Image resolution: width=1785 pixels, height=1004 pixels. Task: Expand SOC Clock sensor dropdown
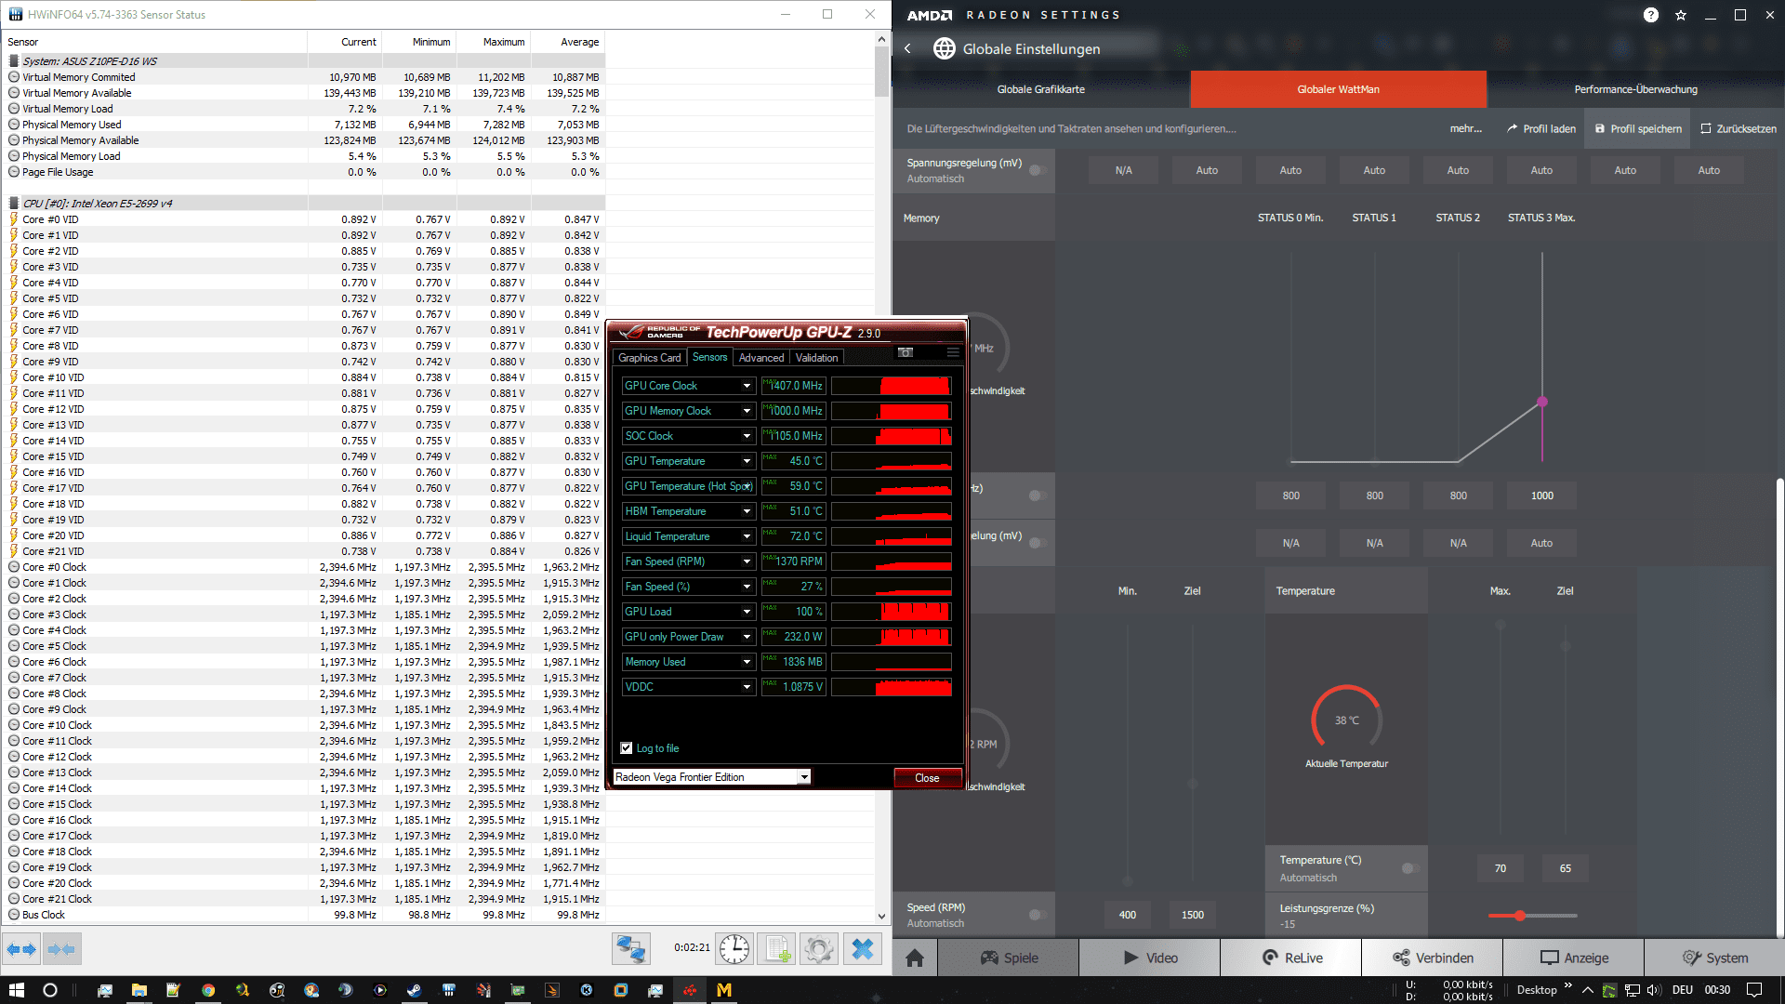click(747, 436)
